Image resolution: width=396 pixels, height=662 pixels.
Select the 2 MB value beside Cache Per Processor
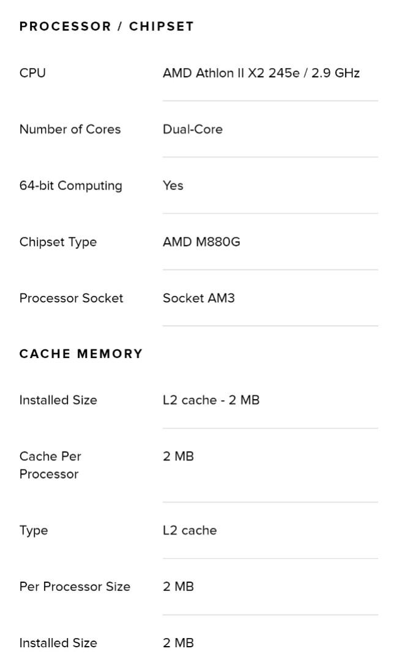click(x=178, y=457)
